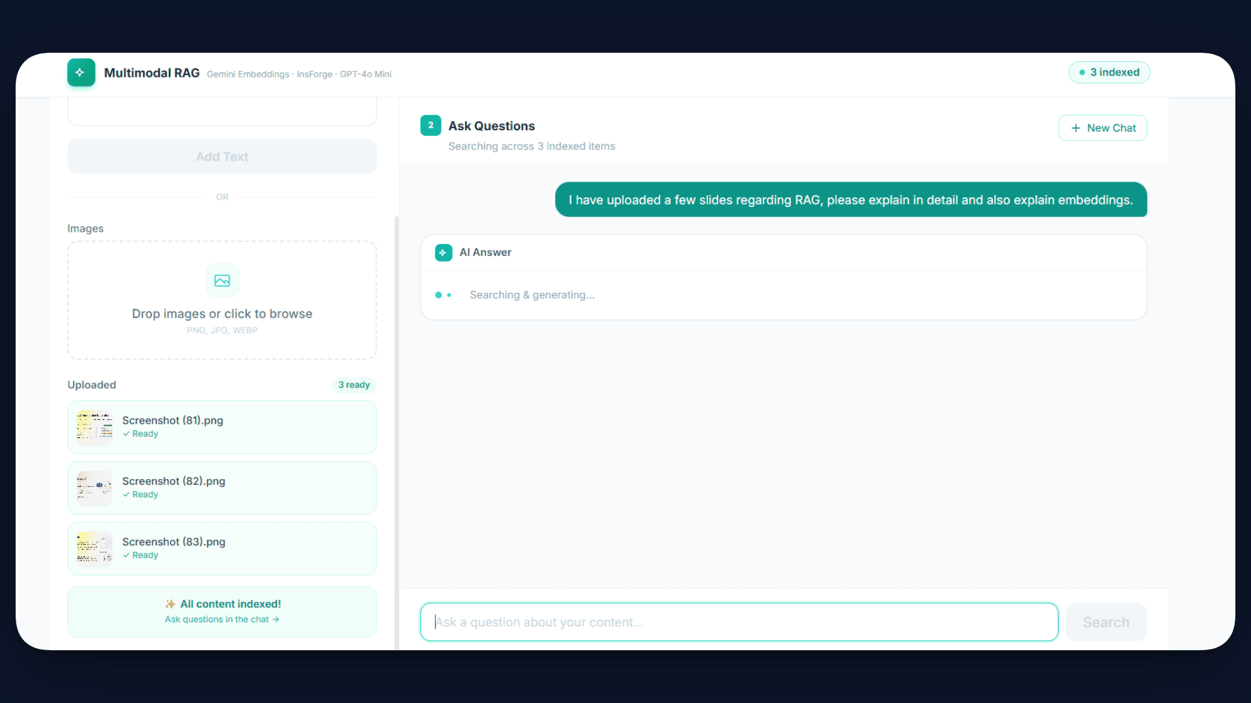1251x703 pixels.
Task: Open Screenshot (83).png thumbnail
Action: coord(94,549)
